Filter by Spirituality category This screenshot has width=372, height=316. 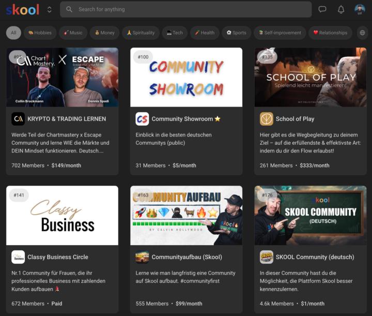[141, 33]
